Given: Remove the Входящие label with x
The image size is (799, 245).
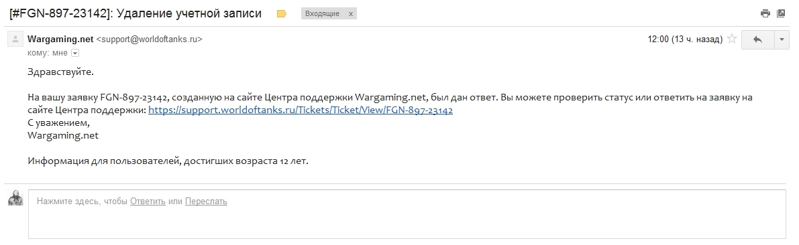Looking at the screenshot, I should pyautogui.click(x=351, y=14).
